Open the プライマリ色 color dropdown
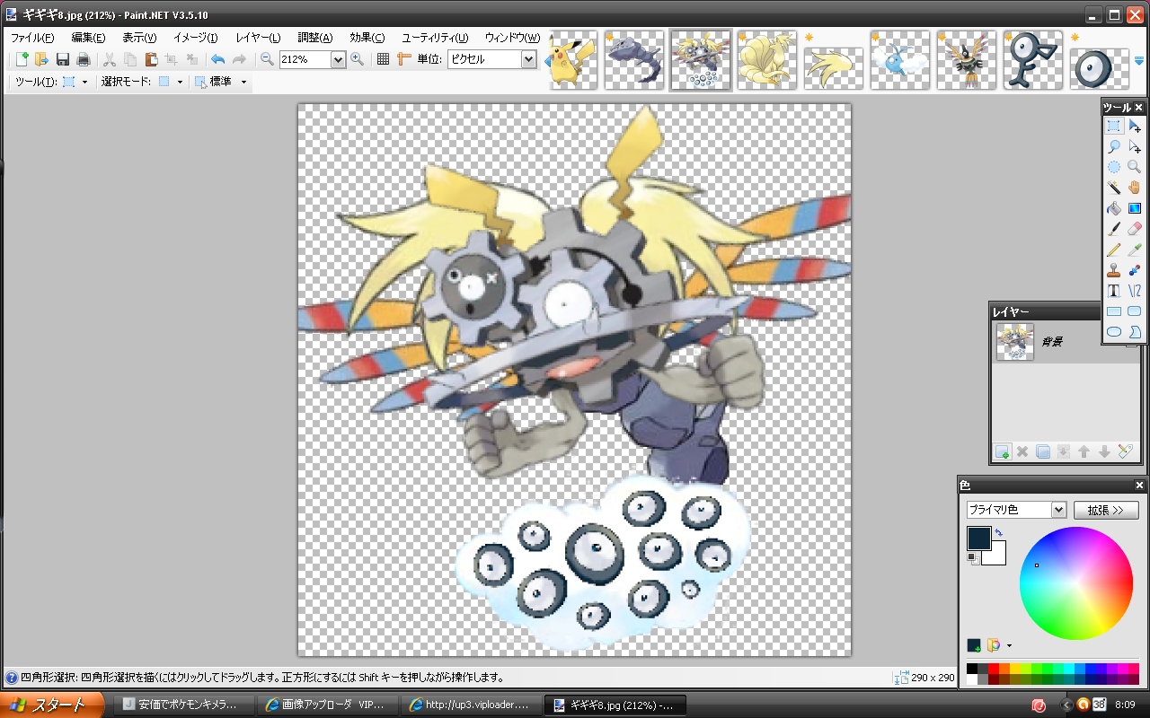 click(x=1058, y=510)
